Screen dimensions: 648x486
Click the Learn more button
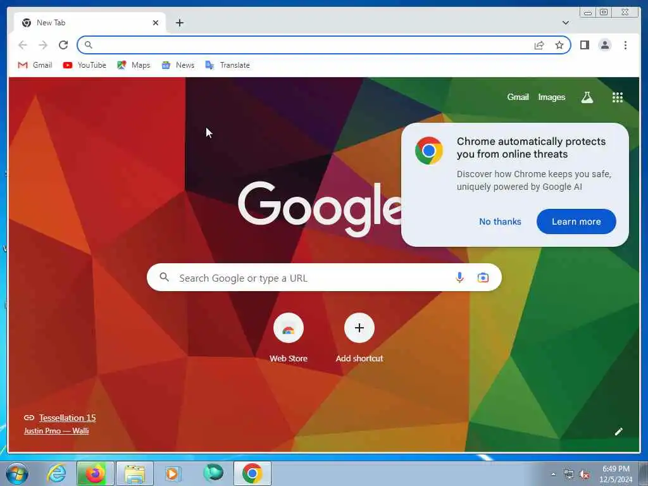576,221
